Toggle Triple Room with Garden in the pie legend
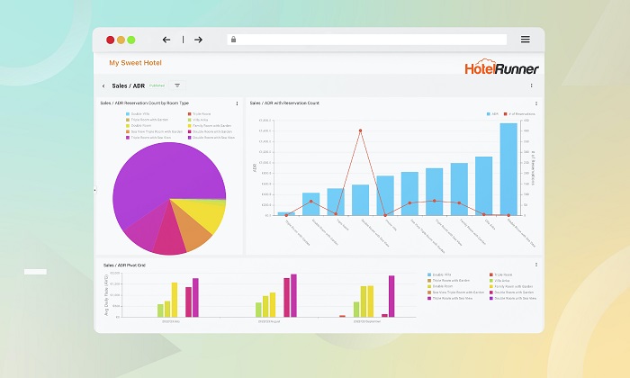 pyautogui.click(x=147, y=120)
